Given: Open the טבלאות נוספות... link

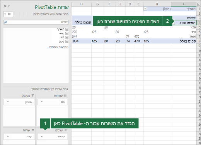Looking at the screenshot, I should [x=58, y=47].
